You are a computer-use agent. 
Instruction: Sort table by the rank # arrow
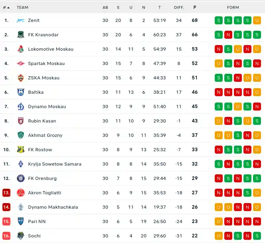6,8
